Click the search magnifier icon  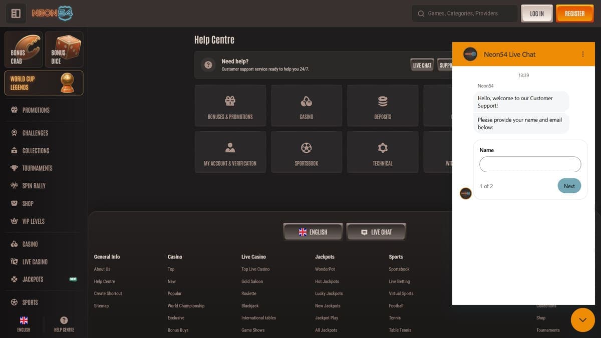coord(421,14)
